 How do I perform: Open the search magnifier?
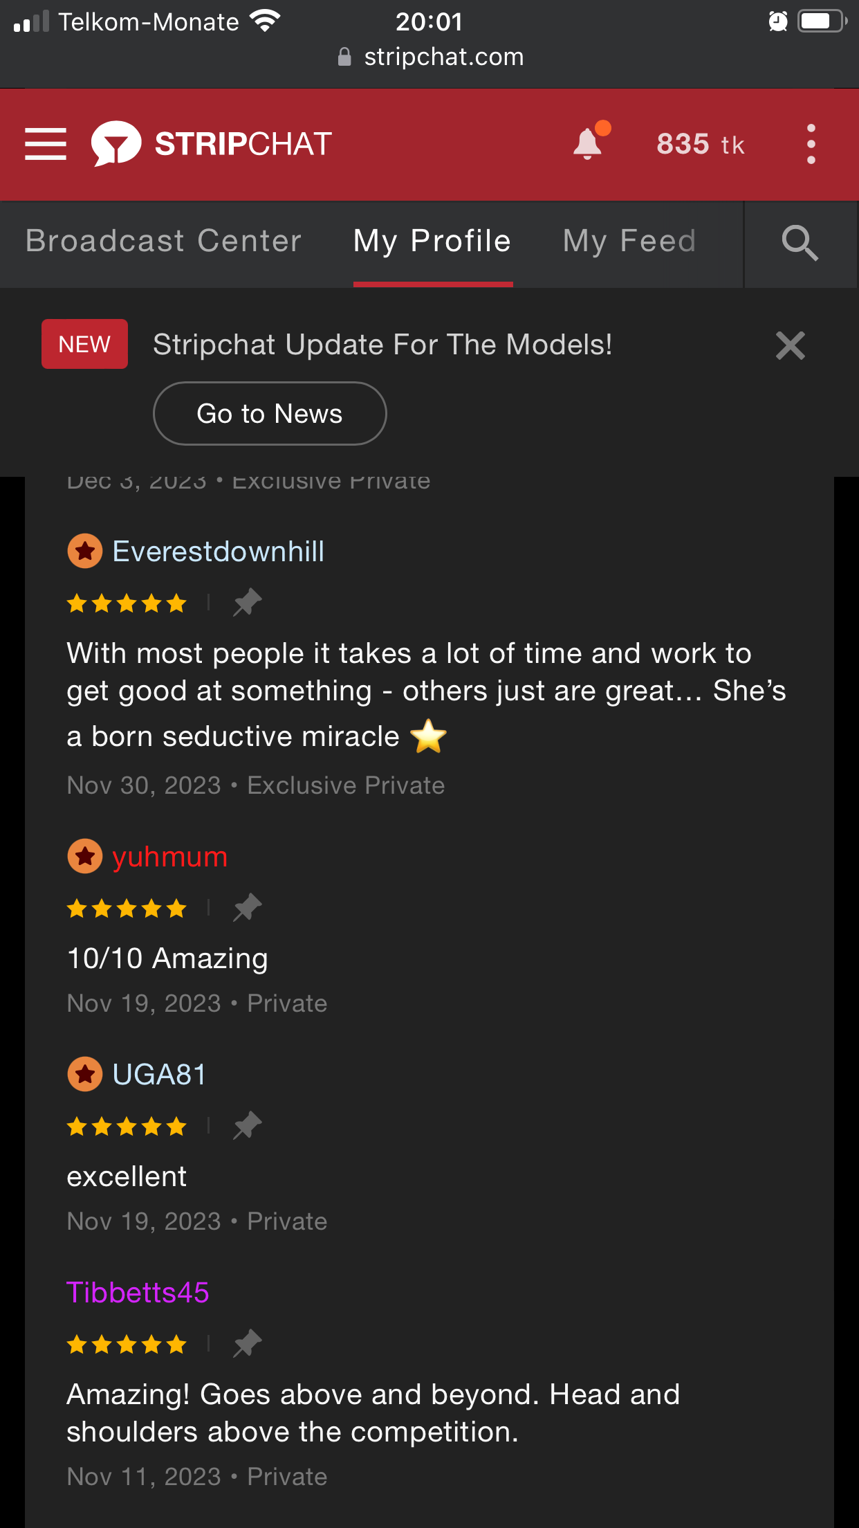click(800, 243)
